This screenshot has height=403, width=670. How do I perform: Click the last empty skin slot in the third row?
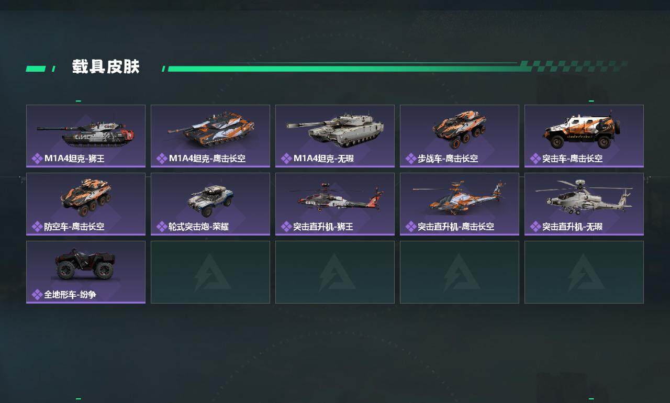[584, 272]
